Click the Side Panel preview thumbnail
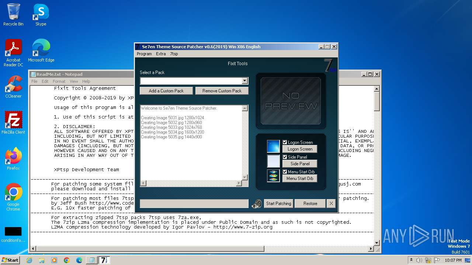This screenshot has width=472, height=265. pyautogui.click(x=274, y=161)
